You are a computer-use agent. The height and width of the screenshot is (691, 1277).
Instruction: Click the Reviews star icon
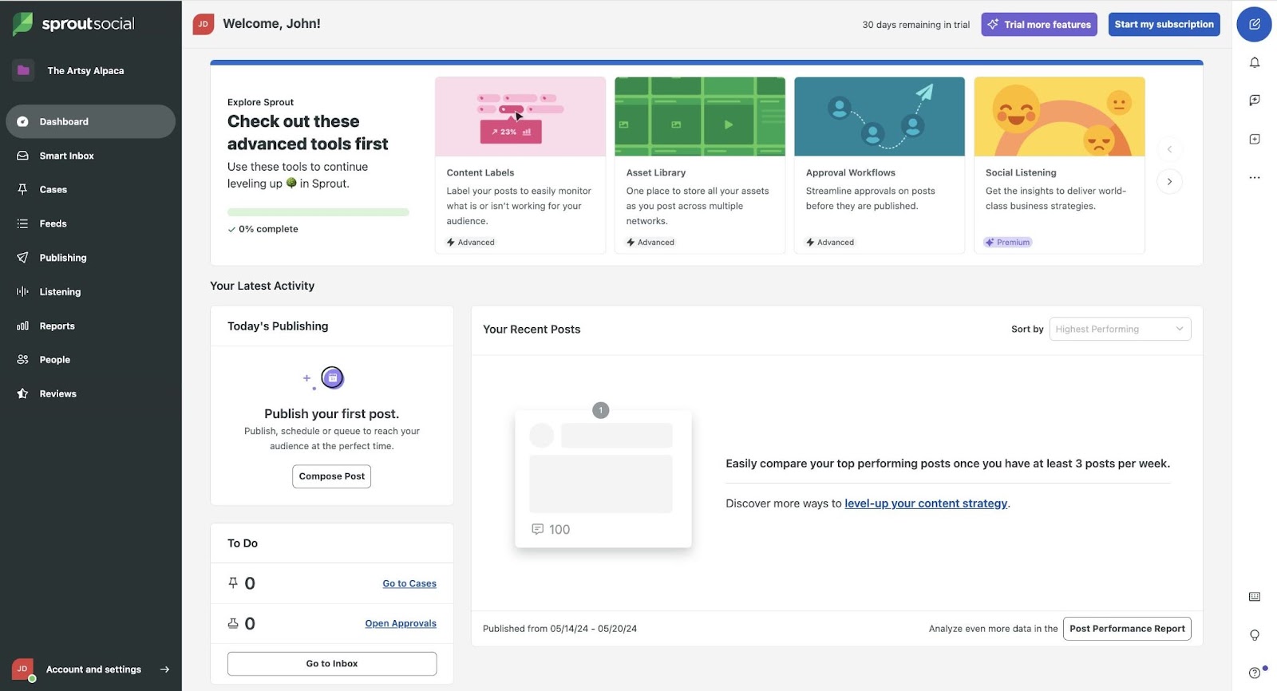point(22,393)
